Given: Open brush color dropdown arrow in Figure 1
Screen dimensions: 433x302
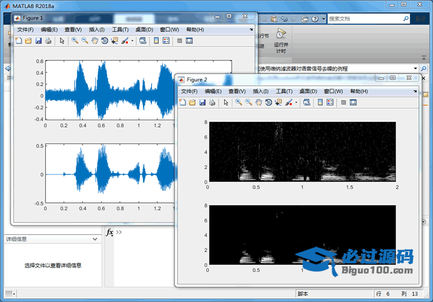Looking at the screenshot, I should coord(132,40).
